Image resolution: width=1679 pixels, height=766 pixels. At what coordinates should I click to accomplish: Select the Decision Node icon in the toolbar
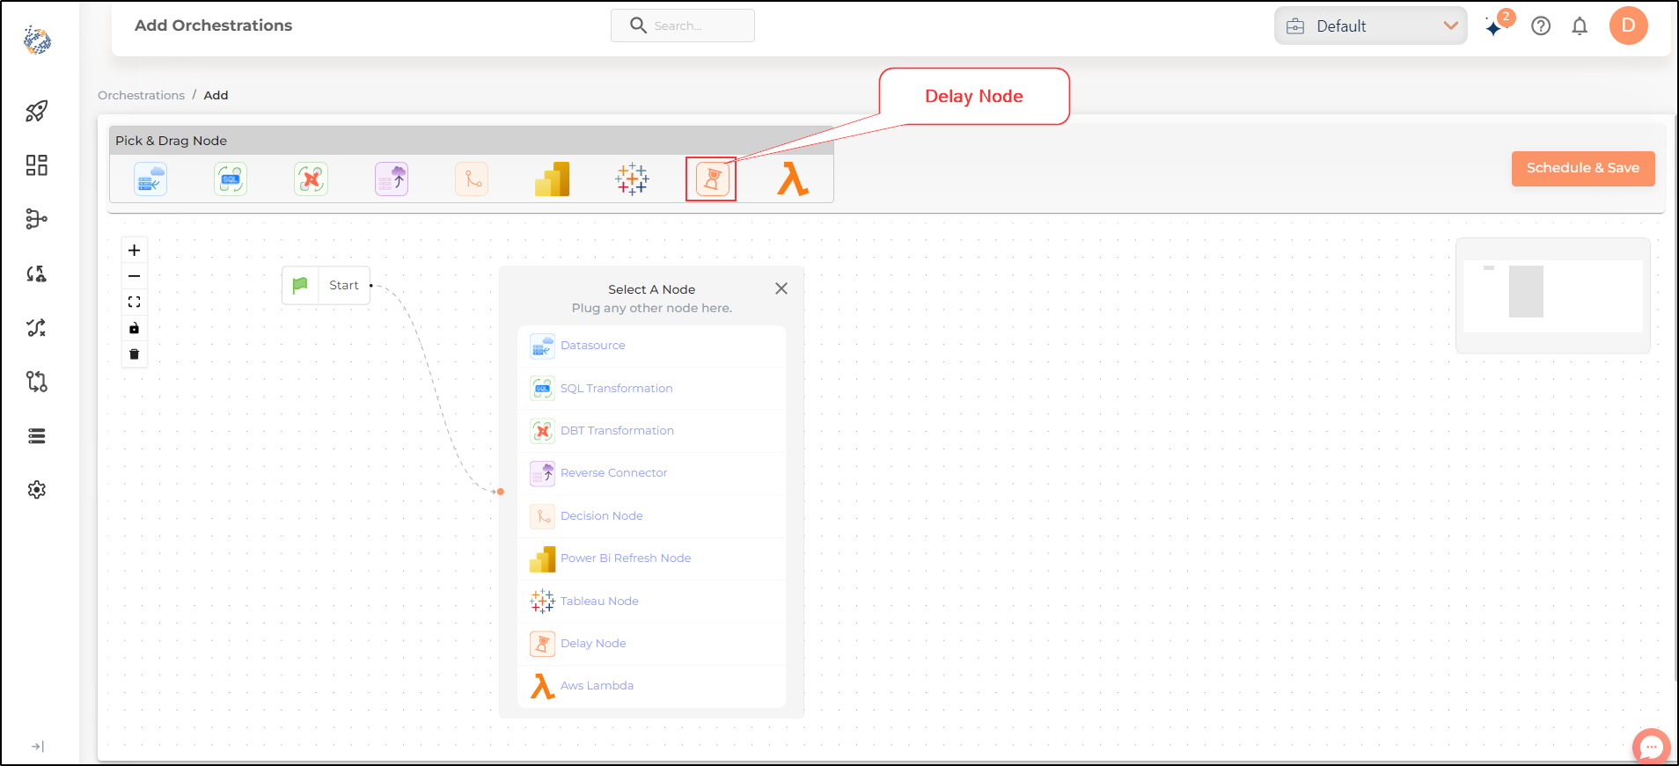tap(472, 179)
